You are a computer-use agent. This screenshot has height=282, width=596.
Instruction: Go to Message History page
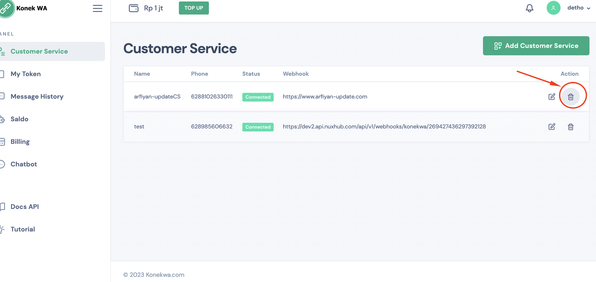37,96
